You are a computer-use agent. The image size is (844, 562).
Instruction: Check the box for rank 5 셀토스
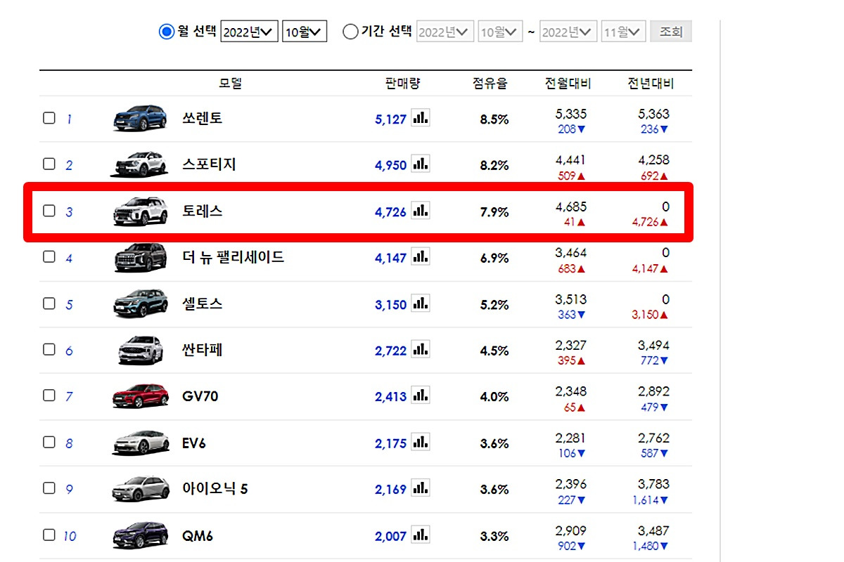click(49, 303)
